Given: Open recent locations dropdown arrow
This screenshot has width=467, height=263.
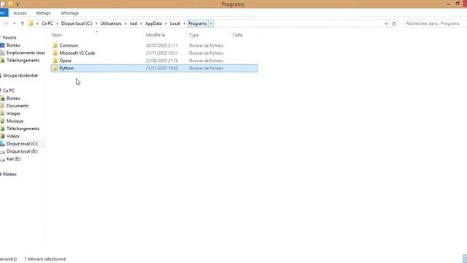Looking at the screenshot, I should (15, 23).
